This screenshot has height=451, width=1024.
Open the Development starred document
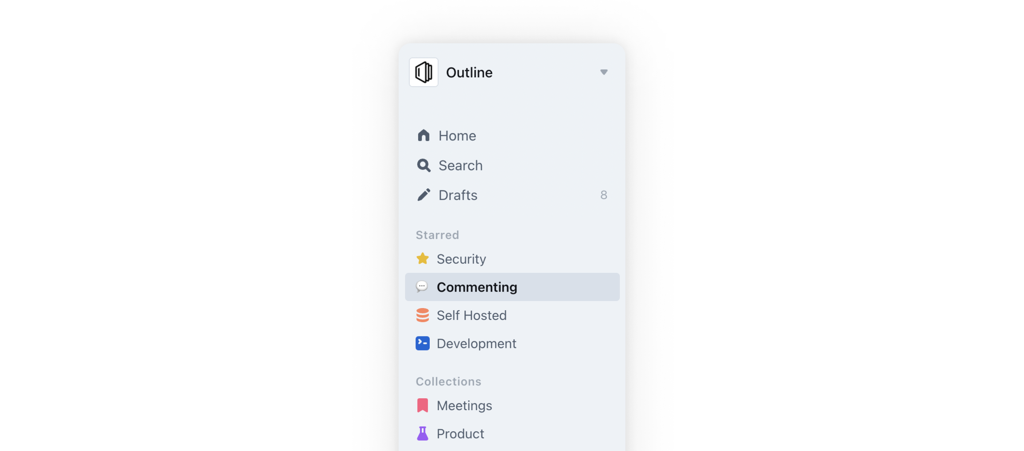click(476, 343)
